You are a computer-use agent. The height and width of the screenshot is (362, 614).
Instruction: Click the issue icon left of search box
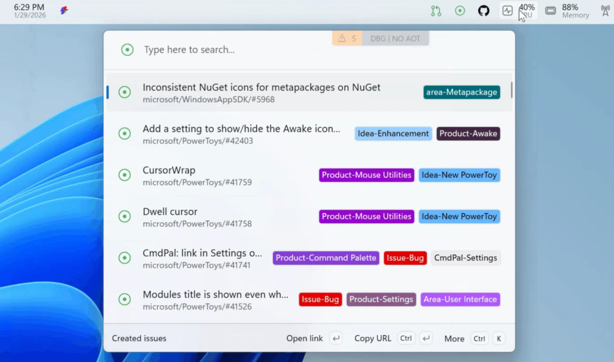click(127, 50)
